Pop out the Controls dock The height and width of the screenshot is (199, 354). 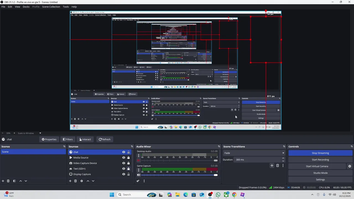(x=352, y=146)
